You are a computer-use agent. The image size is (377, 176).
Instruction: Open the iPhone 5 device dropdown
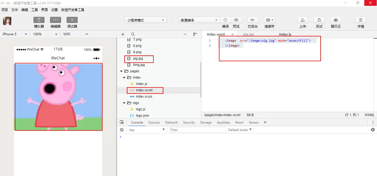click(x=15, y=34)
